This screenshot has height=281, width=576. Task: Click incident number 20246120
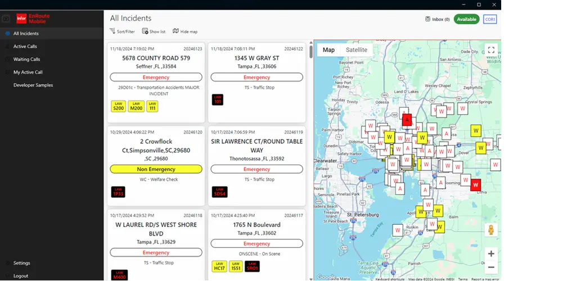coord(193,132)
